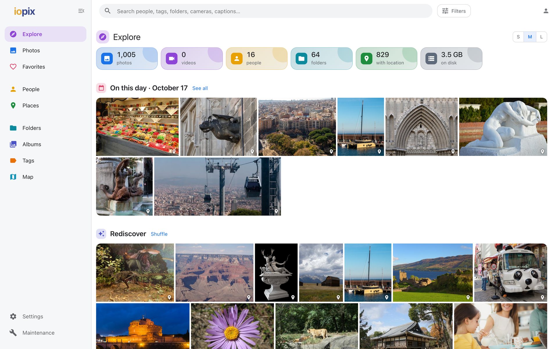The height and width of the screenshot is (349, 558).
Task: Collapse the sidebar menu icon
Action: 81,11
